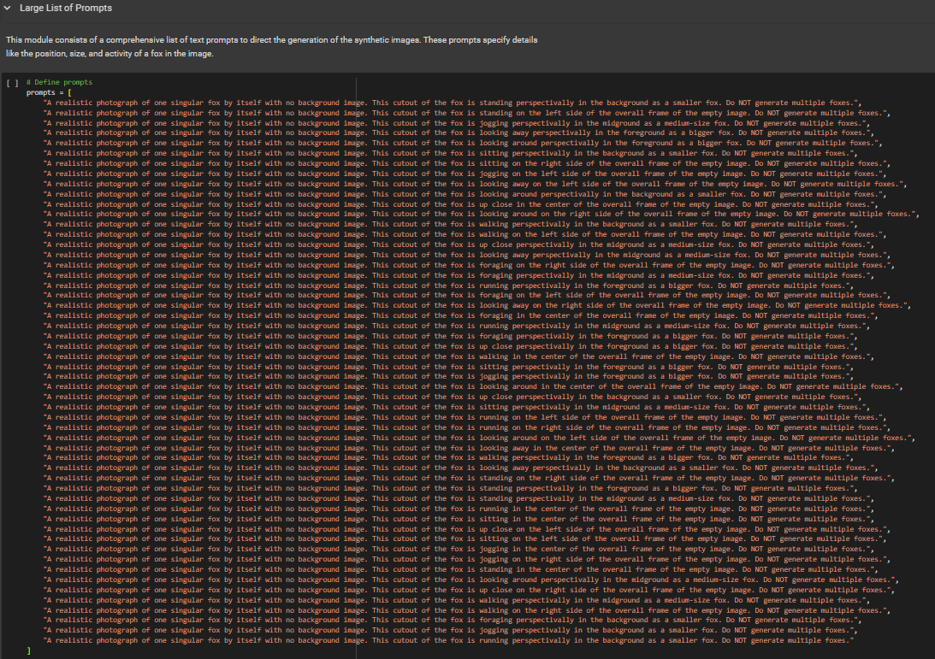Select prompt 'standing on the left side'
Screen dimensions: 935x659
click(467, 113)
